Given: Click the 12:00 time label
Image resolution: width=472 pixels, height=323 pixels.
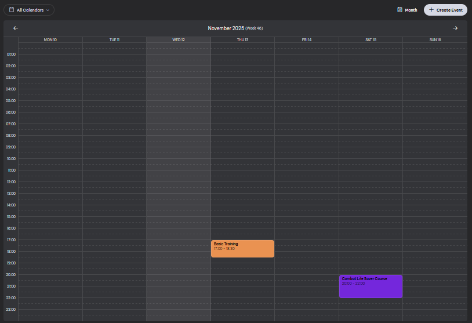Looking at the screenshot, I should click(x=11, y=182).
